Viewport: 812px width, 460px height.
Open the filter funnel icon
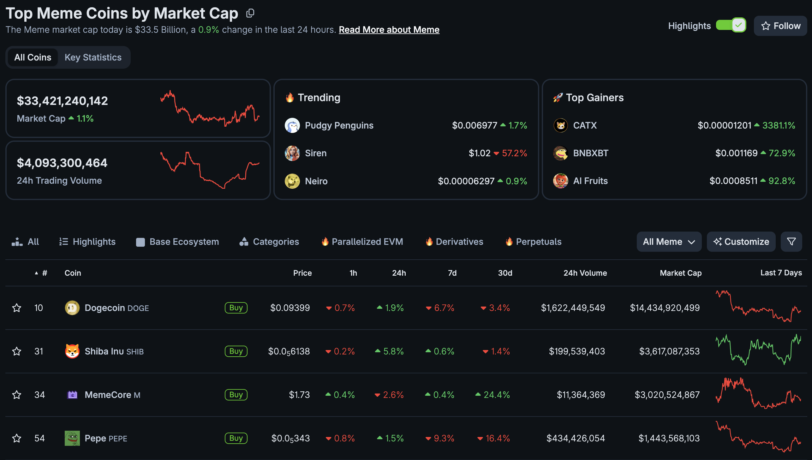click(791, 241)
